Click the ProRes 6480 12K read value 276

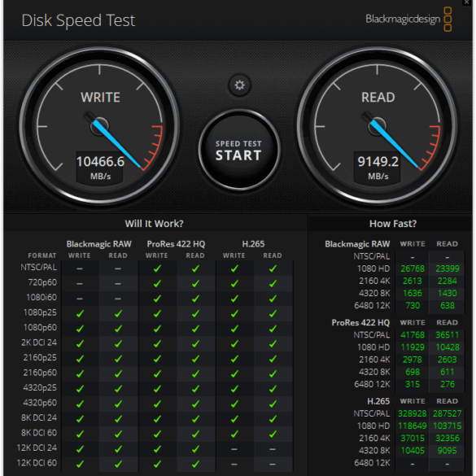[x=448, y=384]
